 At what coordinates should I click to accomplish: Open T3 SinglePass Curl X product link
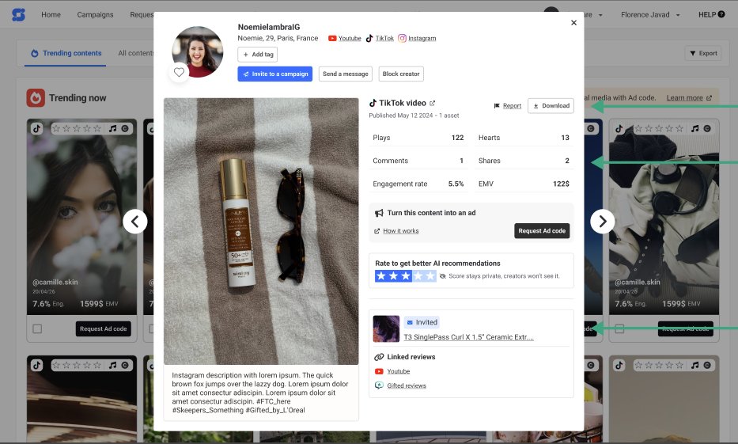469,337
